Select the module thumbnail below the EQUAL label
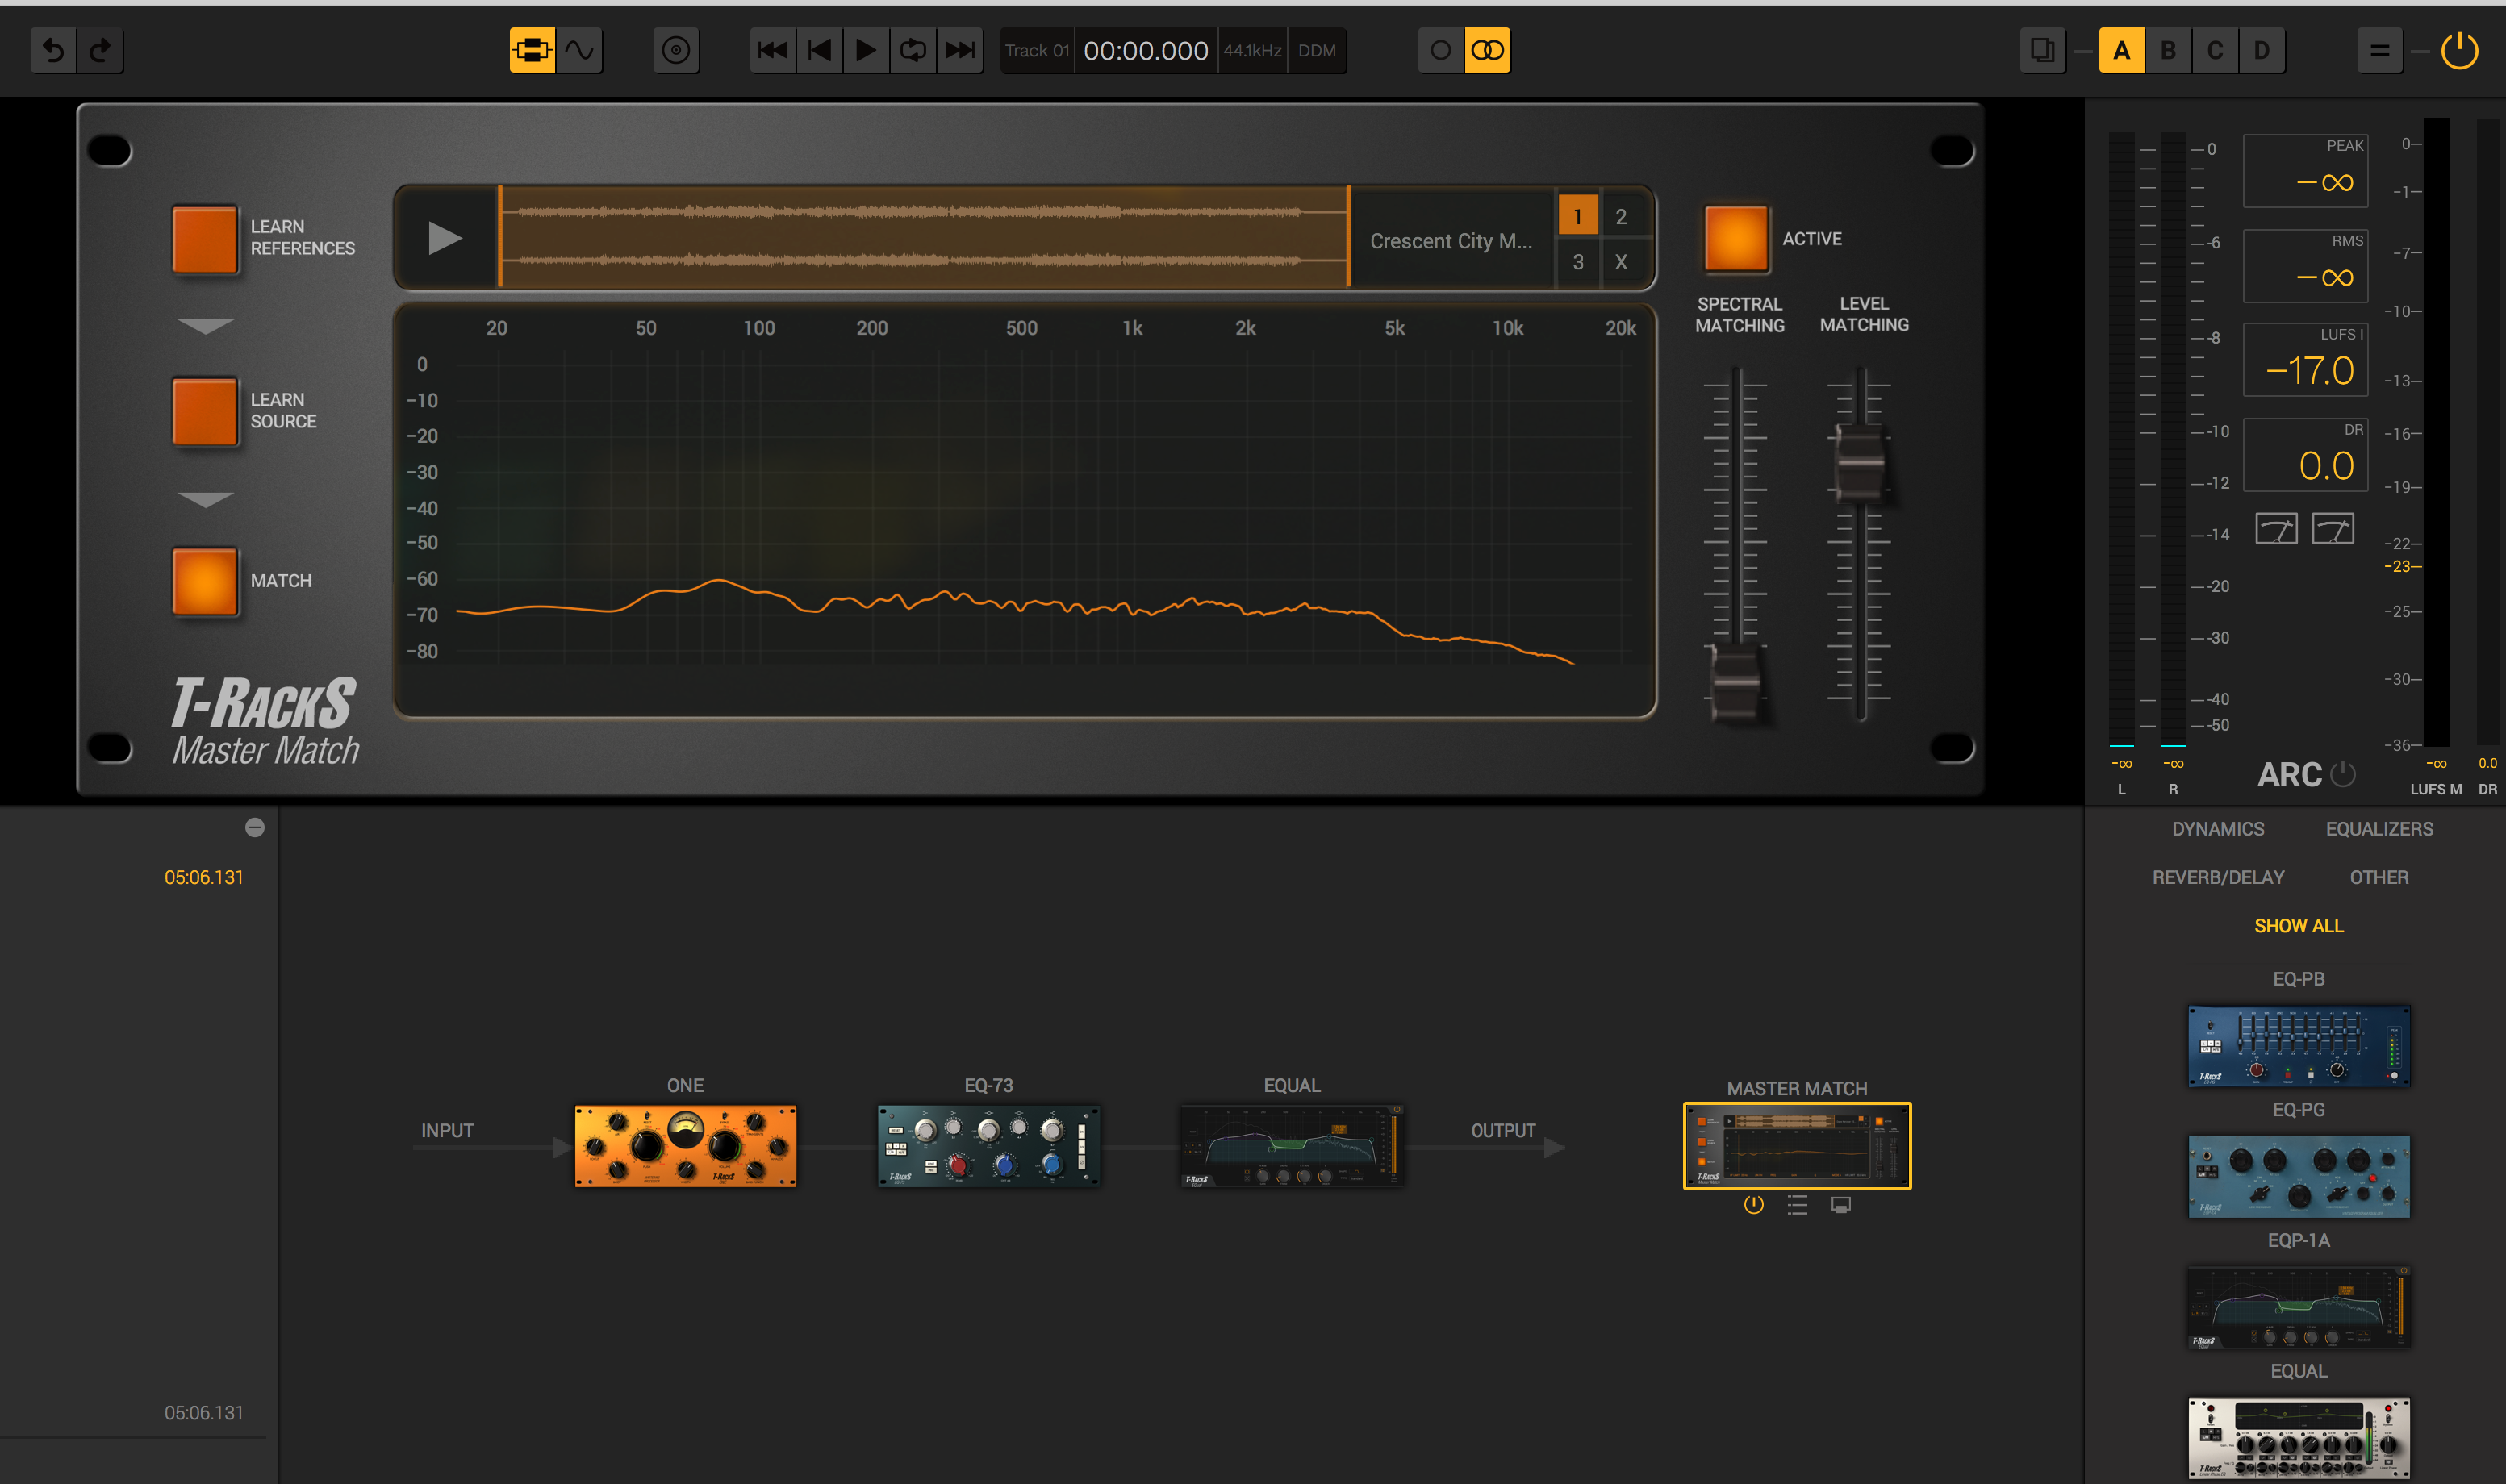Screen dimensions: 2506x1484 [2299, 1438]
